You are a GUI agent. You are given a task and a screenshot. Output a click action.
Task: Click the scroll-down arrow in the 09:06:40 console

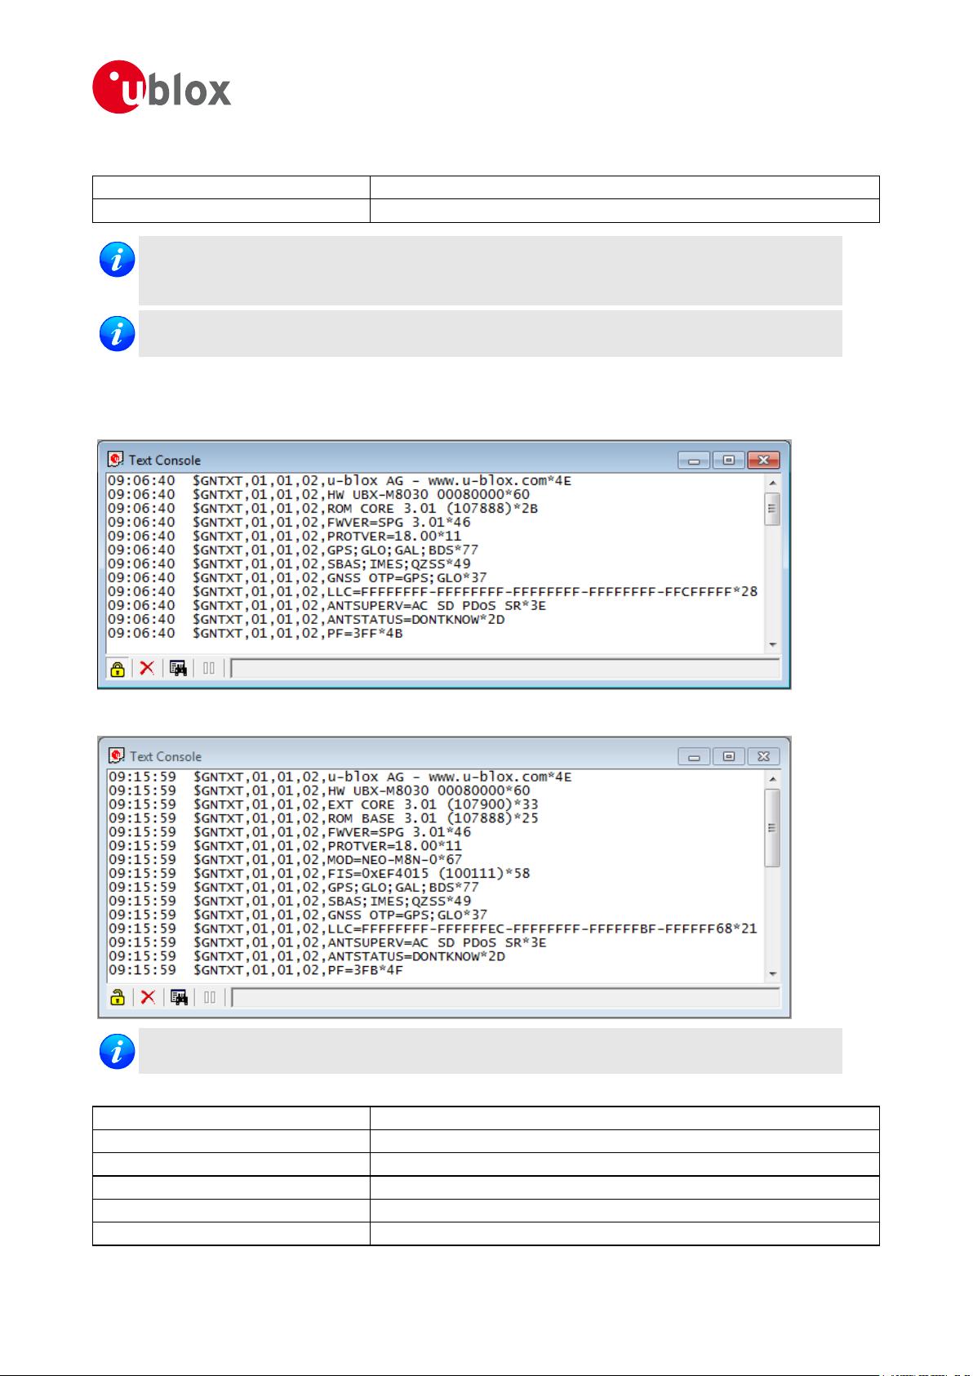click(x=772, y=645)
